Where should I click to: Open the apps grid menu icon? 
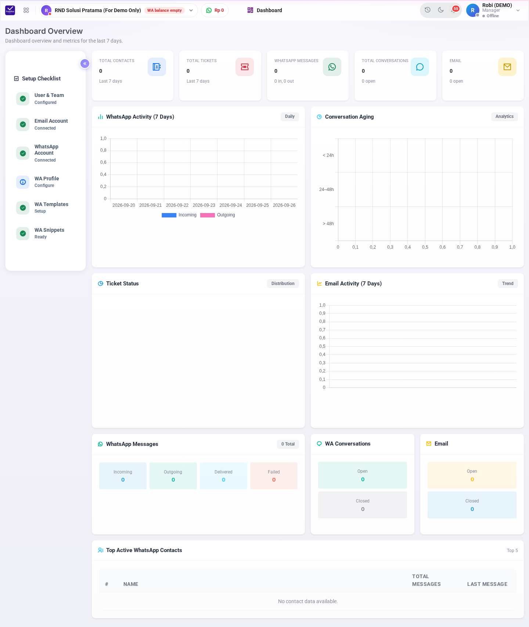tap(26, 10)
